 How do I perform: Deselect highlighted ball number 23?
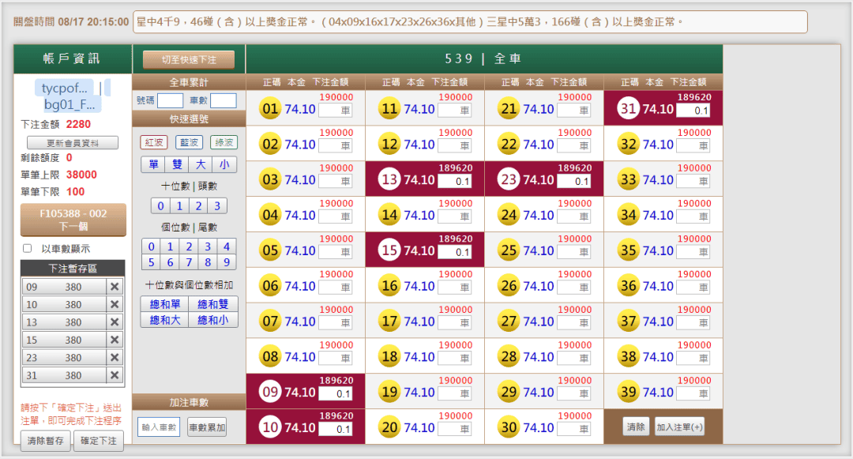point(509,179)
